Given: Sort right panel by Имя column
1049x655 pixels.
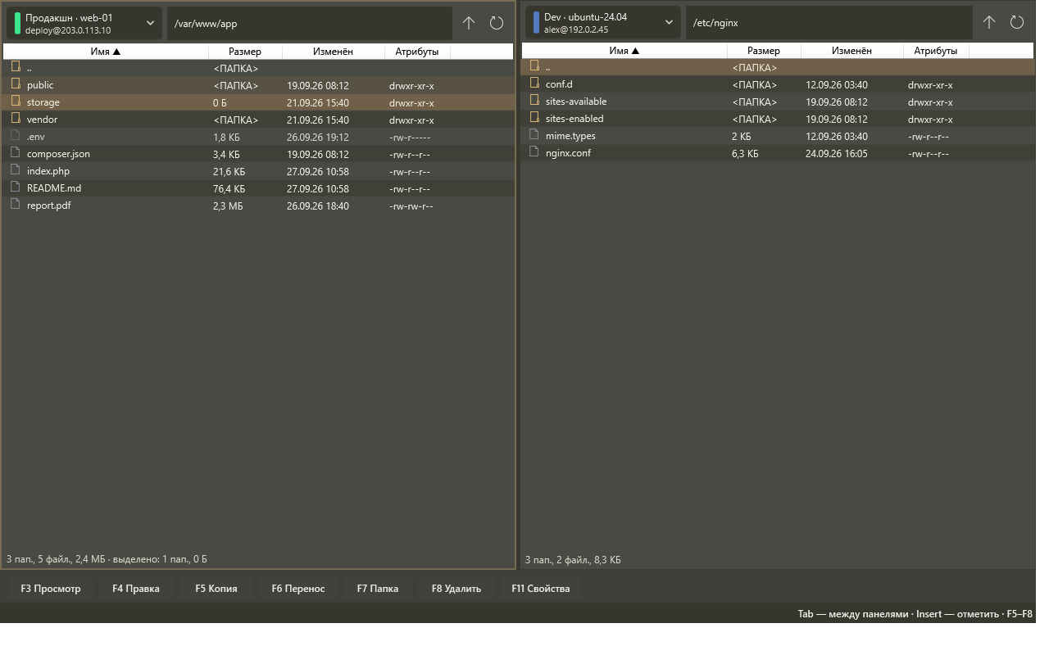Looking at the screenshot, I should [624, 51].
